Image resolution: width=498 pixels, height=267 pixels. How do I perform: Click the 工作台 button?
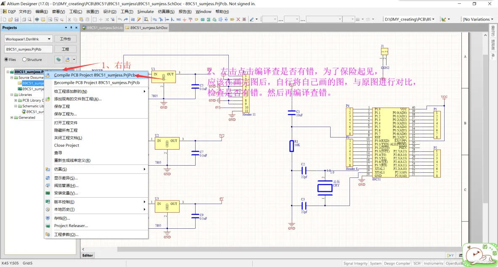pos(65,39)
